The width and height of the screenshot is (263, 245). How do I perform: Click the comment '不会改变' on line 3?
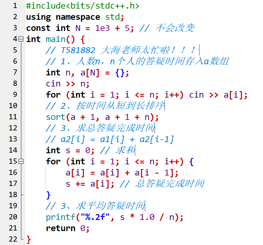coord(175,28)
